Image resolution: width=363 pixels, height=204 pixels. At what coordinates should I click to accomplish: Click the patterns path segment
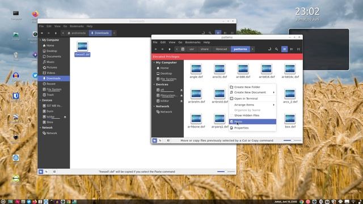240,49
